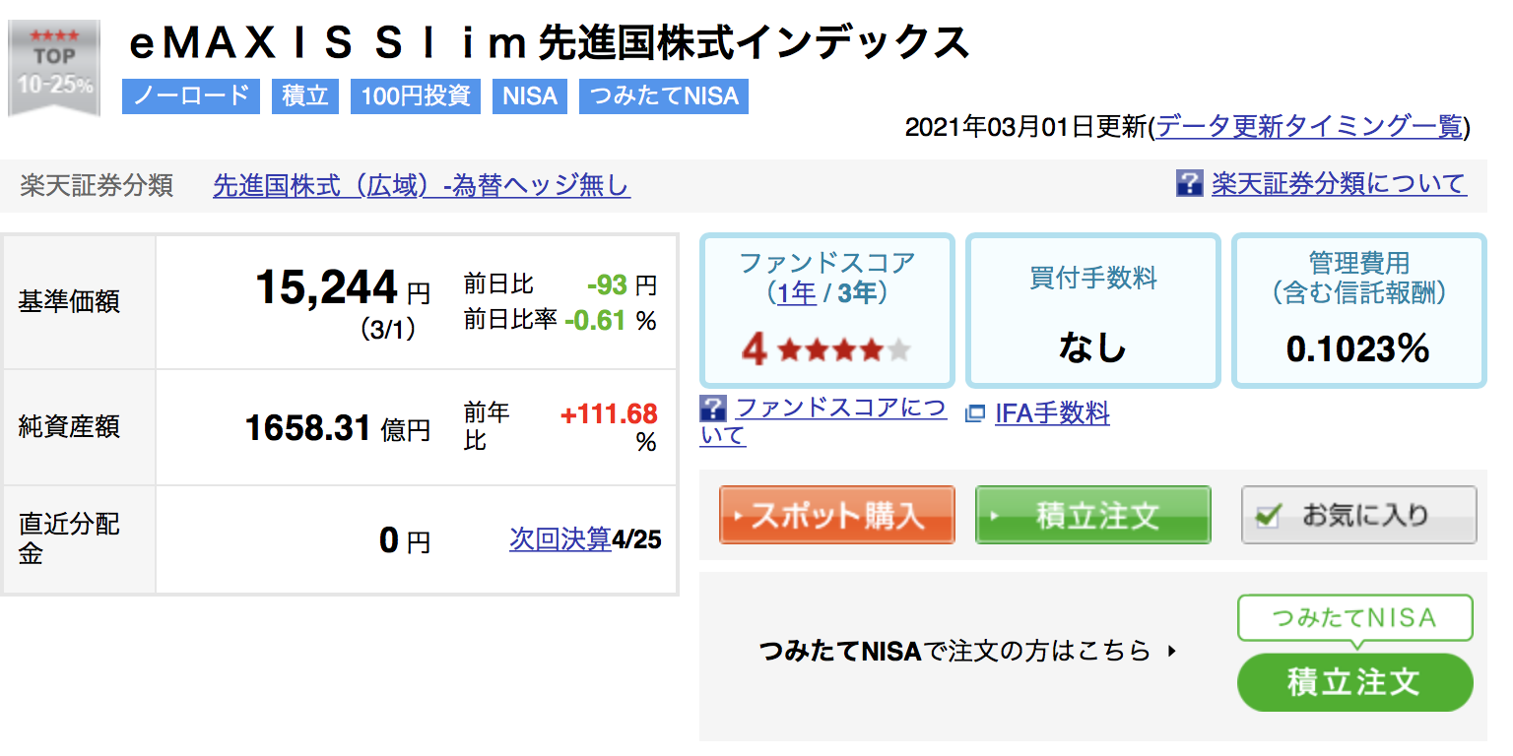Select the 積立 tag
The height and width of the screenshot is (756, 1513).
coord(305,96)
